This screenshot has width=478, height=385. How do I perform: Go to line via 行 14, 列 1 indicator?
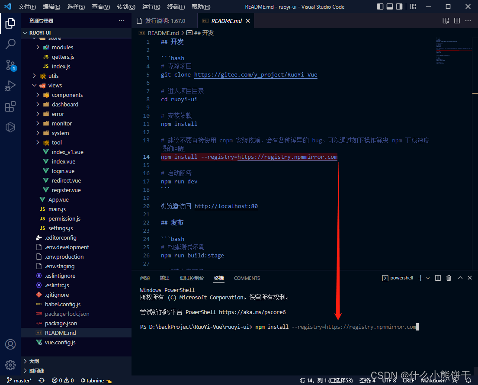(x=326, y=380)
